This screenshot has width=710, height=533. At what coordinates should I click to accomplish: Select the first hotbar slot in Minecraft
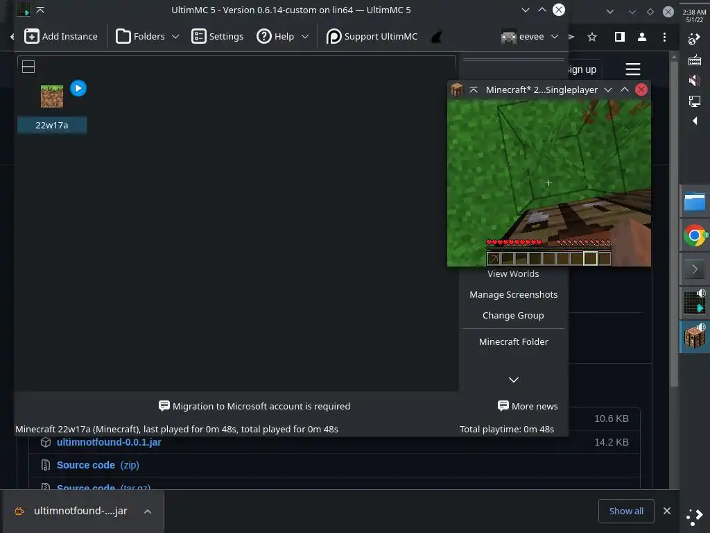(494, 259)
